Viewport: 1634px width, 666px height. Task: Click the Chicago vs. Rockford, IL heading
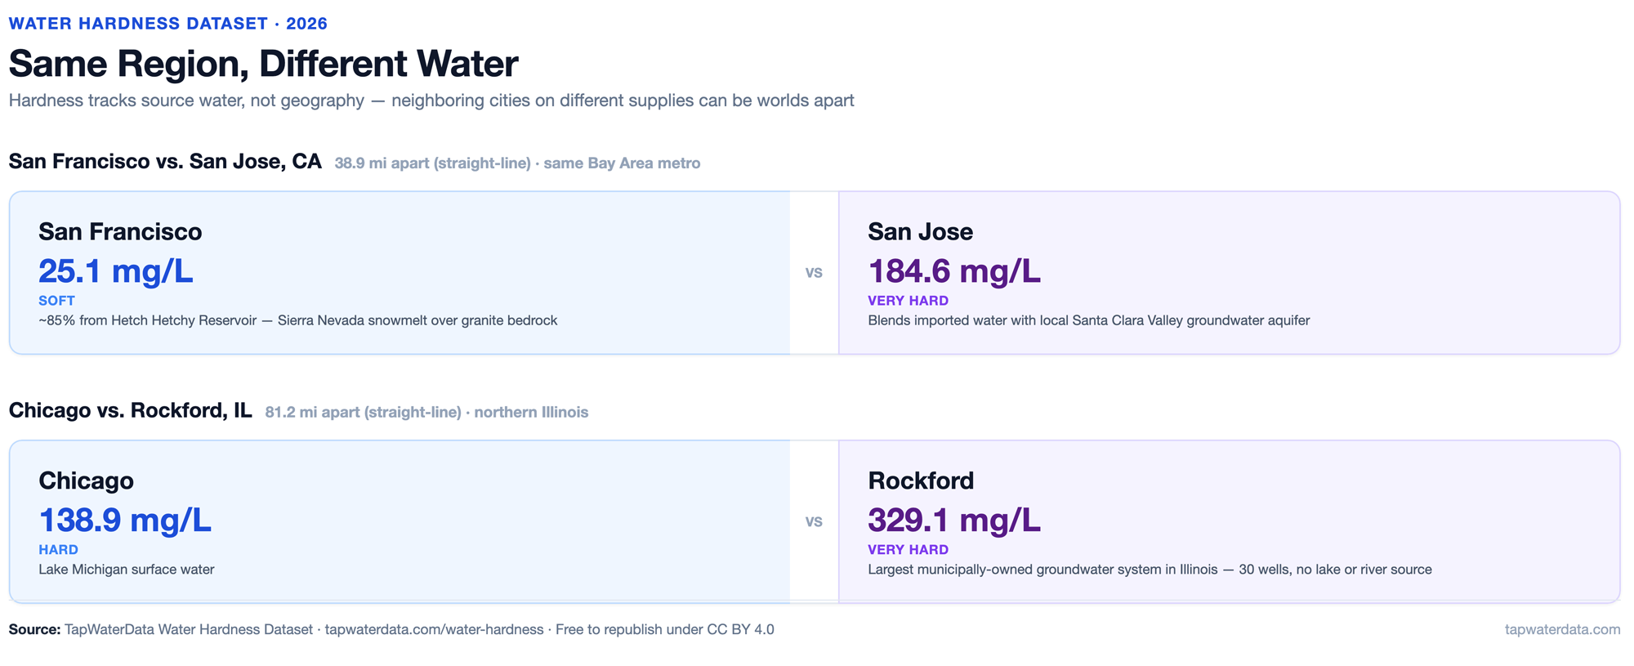131,410
